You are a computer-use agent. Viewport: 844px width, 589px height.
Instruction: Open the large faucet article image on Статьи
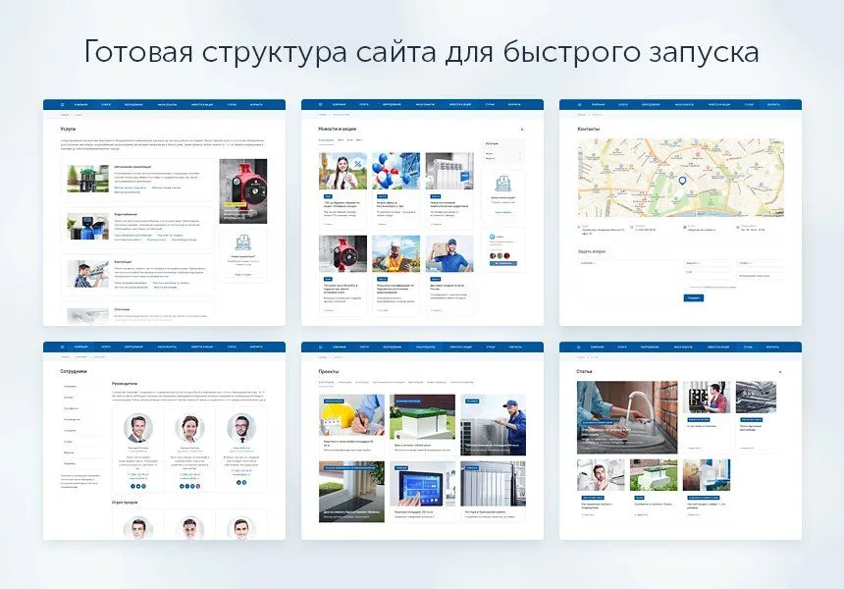(626, 417)
